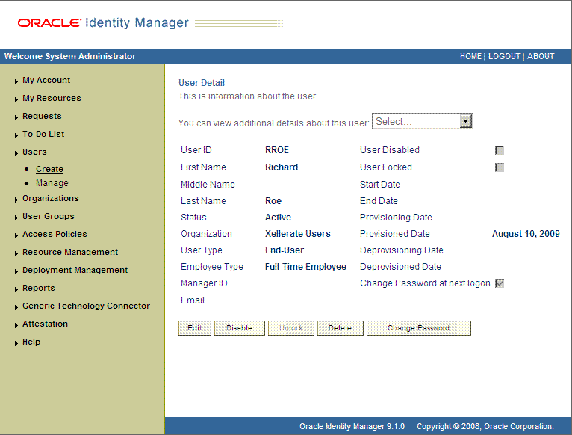Open Requests menu item

click(42, 116)
